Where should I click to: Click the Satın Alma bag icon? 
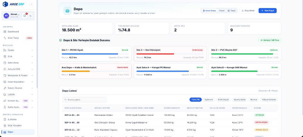tap(5, 63)
